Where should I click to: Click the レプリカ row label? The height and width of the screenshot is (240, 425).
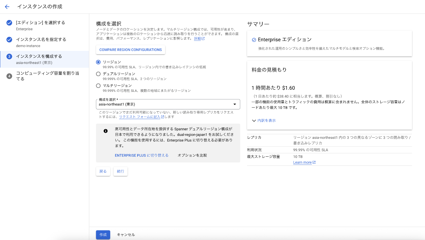point(254,138)
